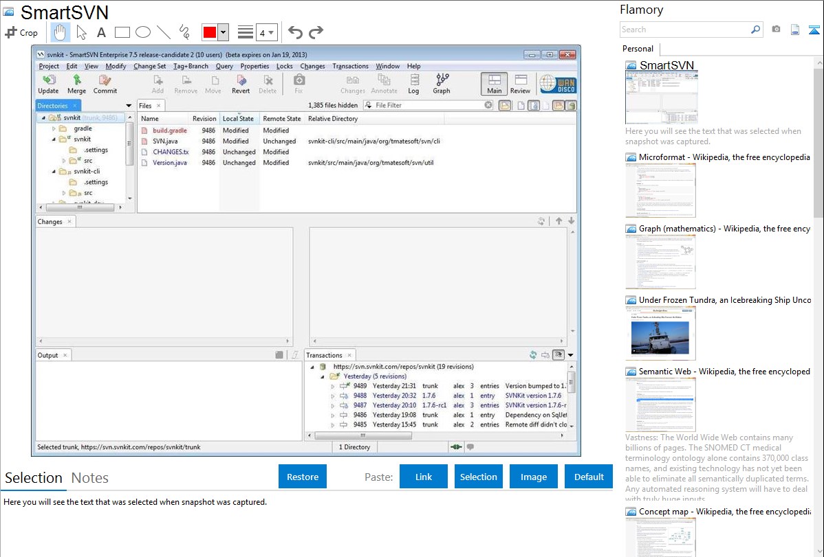Open the line width dropdown showing 4

point(266,32)
